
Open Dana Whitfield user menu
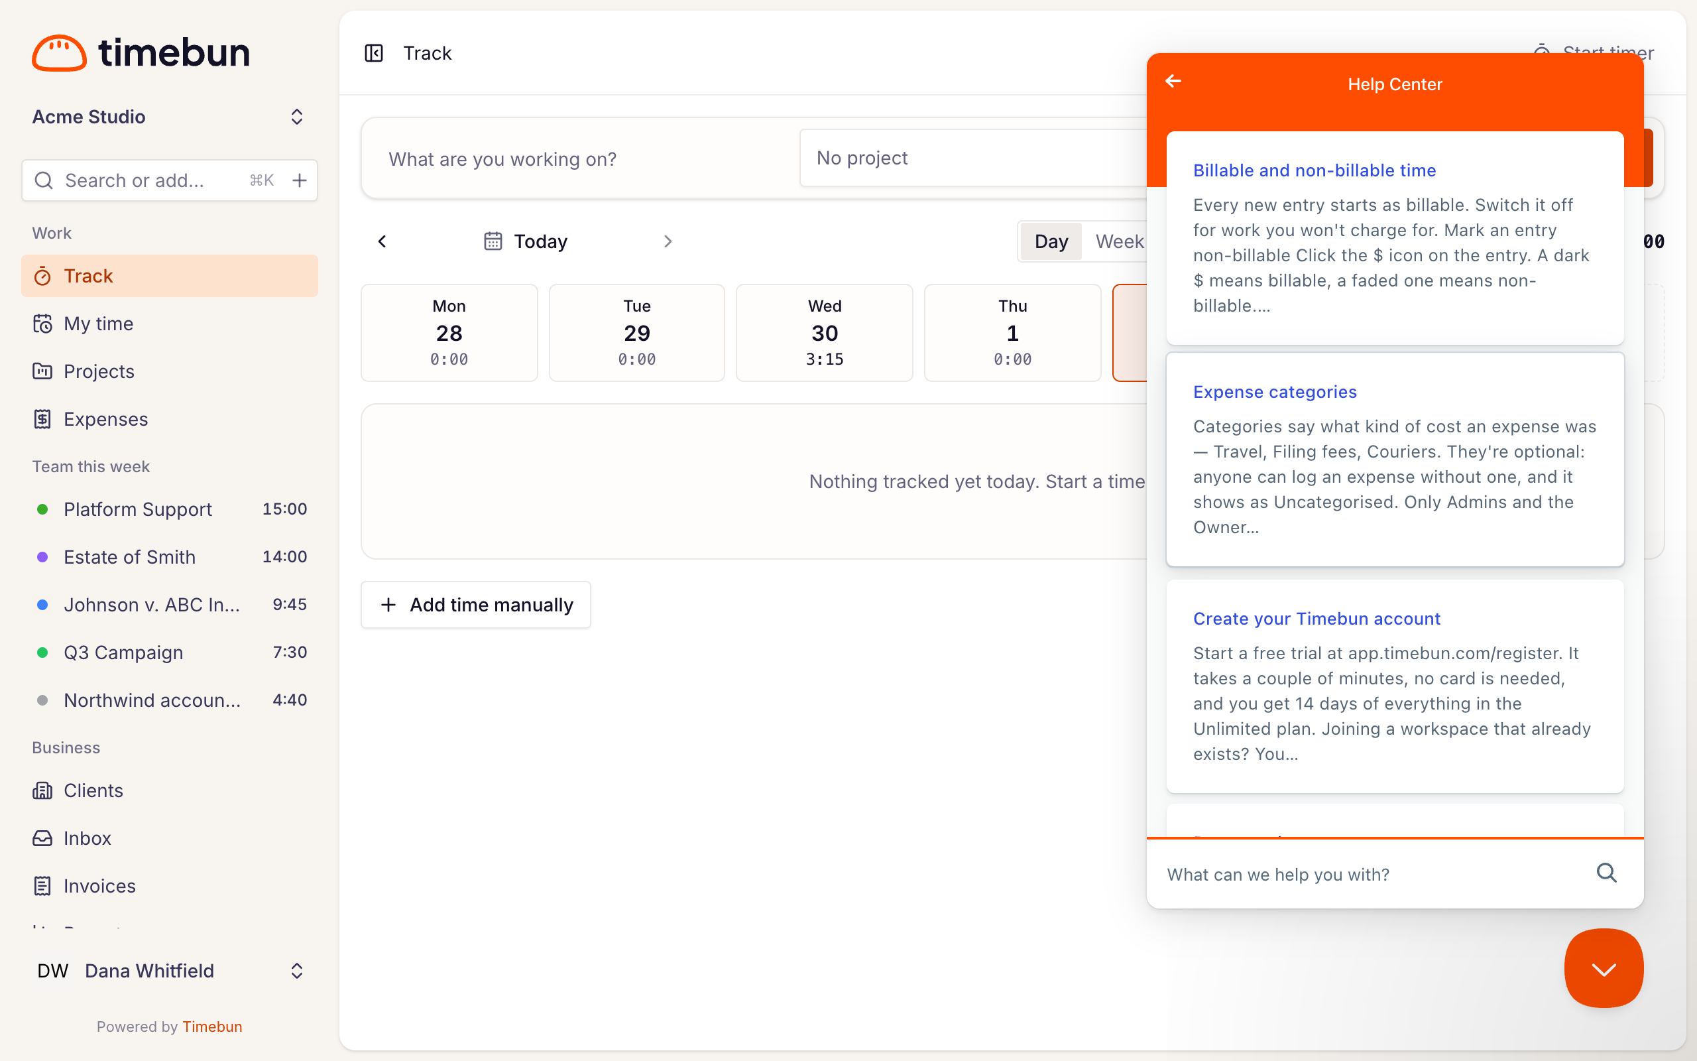tap(170, 970)
